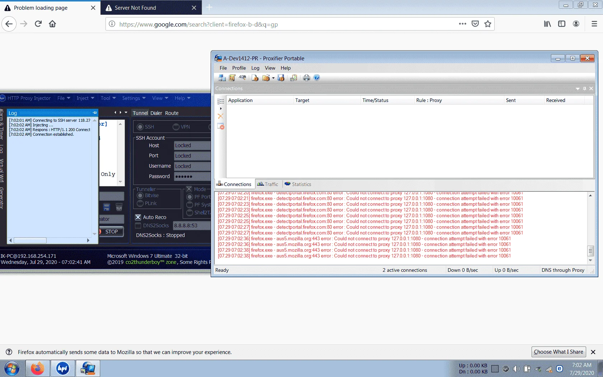Go back using Firefox back arrow
The width and height of the screenshot is (603, 377).
[9, 24]
